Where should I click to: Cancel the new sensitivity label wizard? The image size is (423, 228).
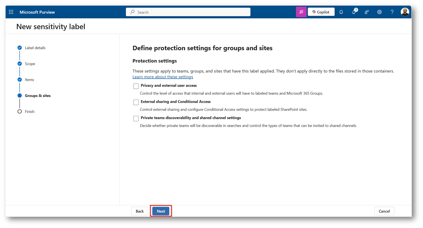[384, 211]
